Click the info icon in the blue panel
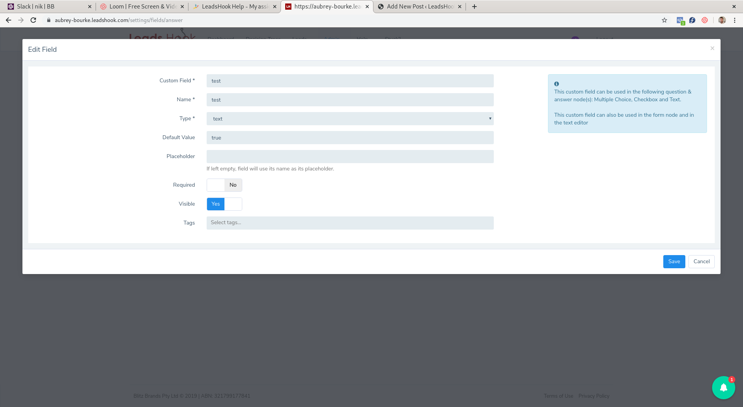Viewport: 743px width, 407px height. click(x=556, y=83)
